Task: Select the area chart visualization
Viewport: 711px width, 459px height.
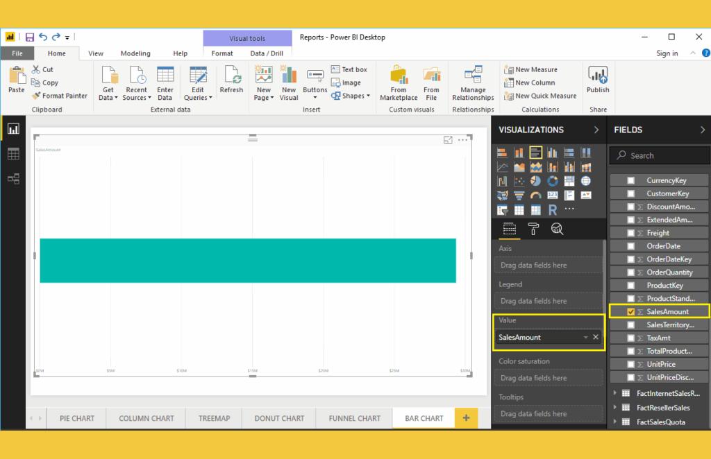Action: point(519,167)
